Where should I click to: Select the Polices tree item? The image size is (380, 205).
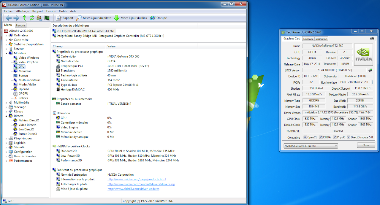[x=21, y=98]
